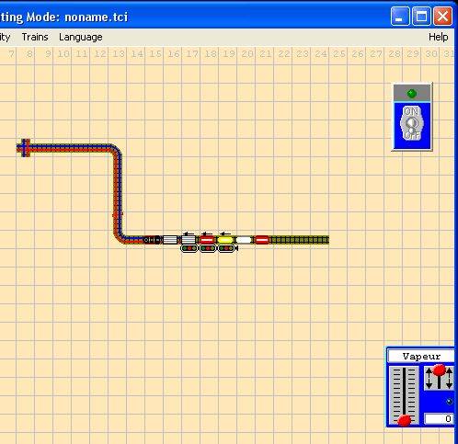This screenshot has width=458, height=444.
Task: Click grid column number 9
Action: tap(48, 54)
